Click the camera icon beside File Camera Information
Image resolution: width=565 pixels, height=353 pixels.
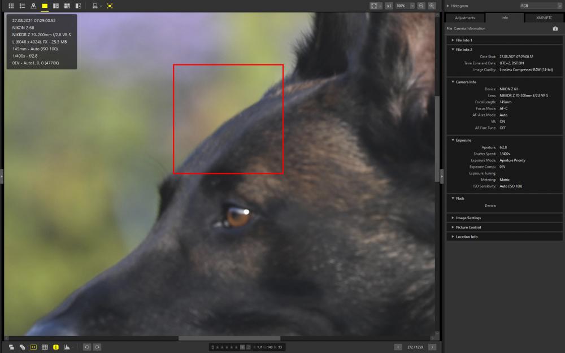coord(555,28)
